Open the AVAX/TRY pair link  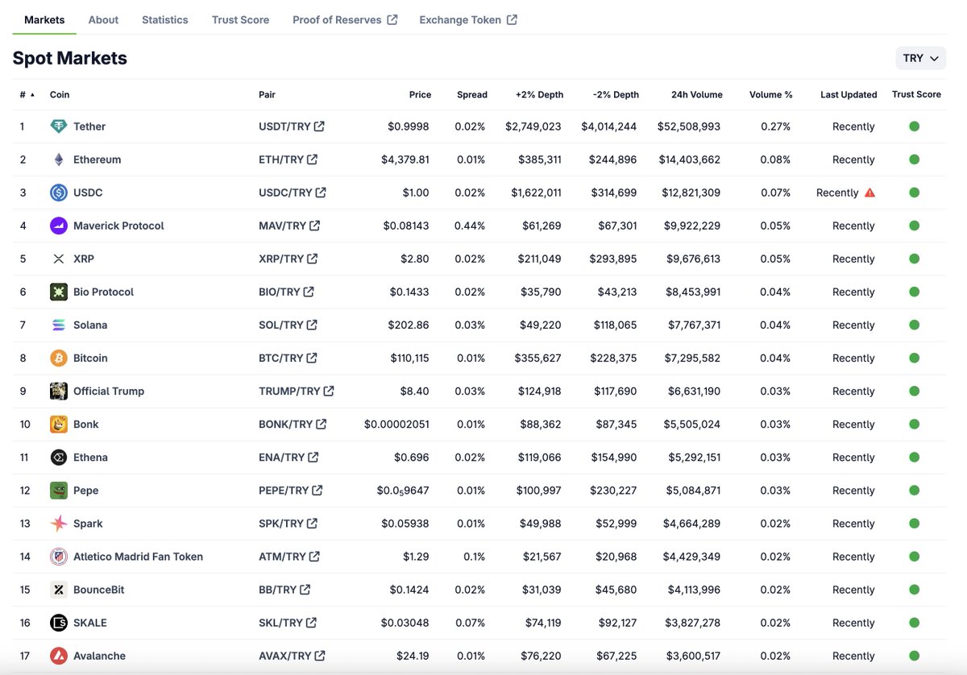point(292,655)
